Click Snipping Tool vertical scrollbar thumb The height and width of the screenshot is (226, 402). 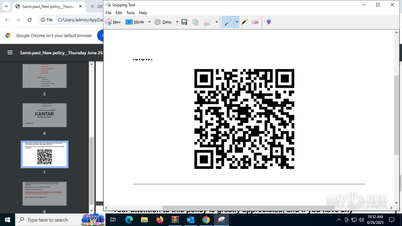397,115
